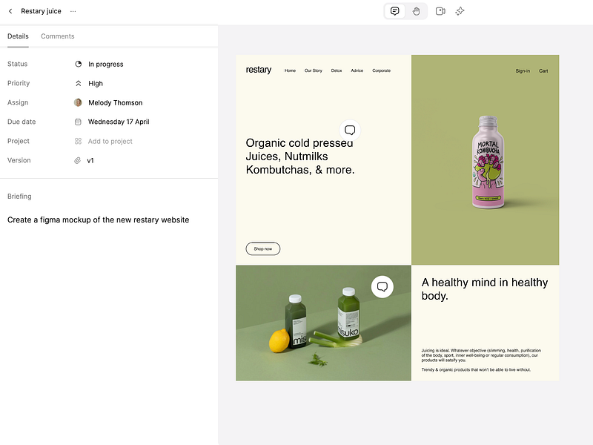Screen dimensions: 593x445
Task: Click the Status label
Action: [17, 64]
